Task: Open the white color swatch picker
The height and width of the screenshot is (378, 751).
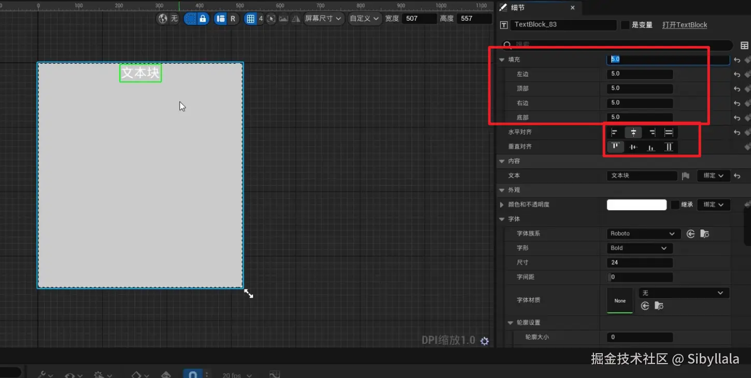Action: (636, 205)
